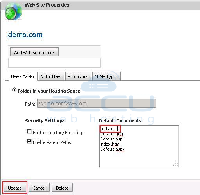Click the textarea resize grip corner

coord(176,164)
